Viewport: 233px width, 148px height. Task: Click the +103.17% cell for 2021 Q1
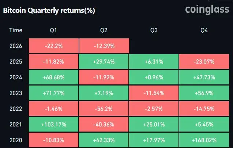54,124
